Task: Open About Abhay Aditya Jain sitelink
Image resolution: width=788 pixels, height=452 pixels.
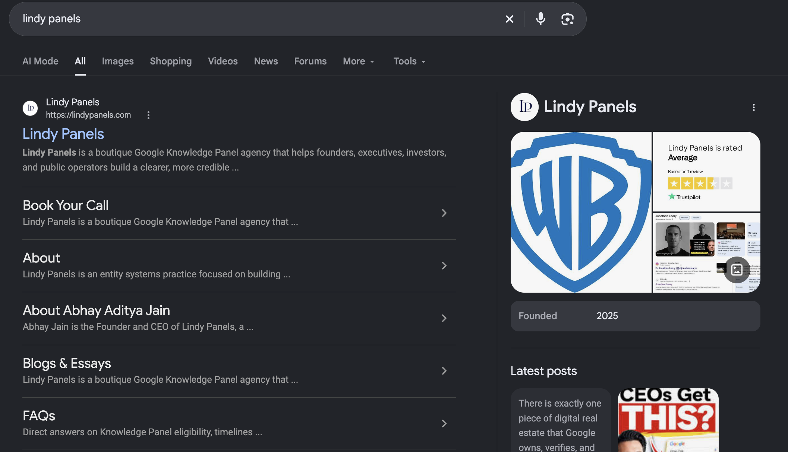Action: click(96, 311)
